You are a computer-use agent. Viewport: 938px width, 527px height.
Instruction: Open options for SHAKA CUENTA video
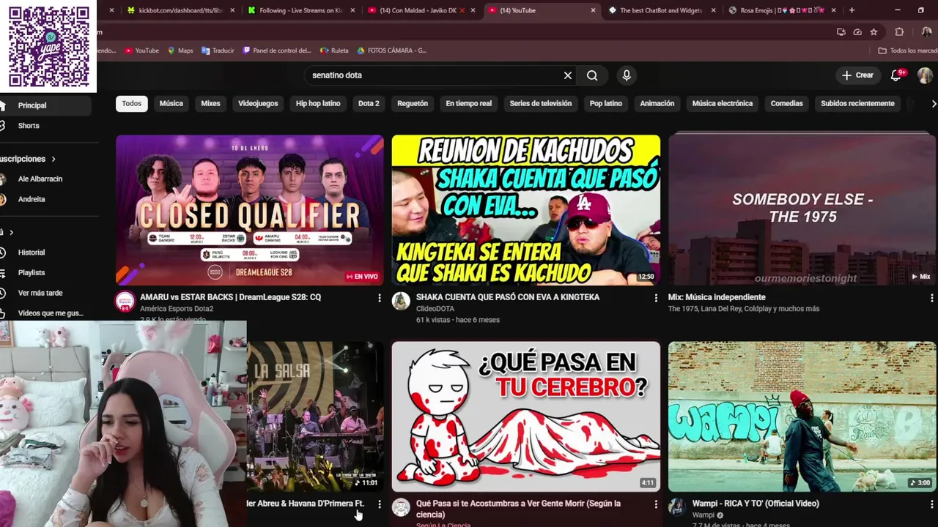(x=656, y=298)
